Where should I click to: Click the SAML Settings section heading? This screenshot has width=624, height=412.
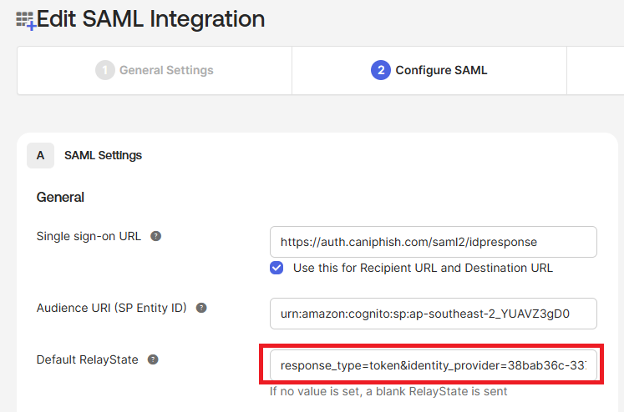(103, 155)
